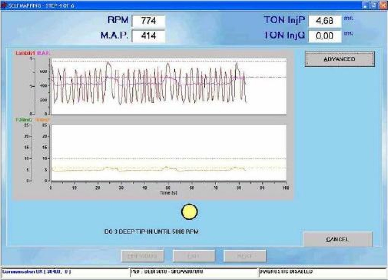Select the TON InjP field showing 4,68

(325, 21)
